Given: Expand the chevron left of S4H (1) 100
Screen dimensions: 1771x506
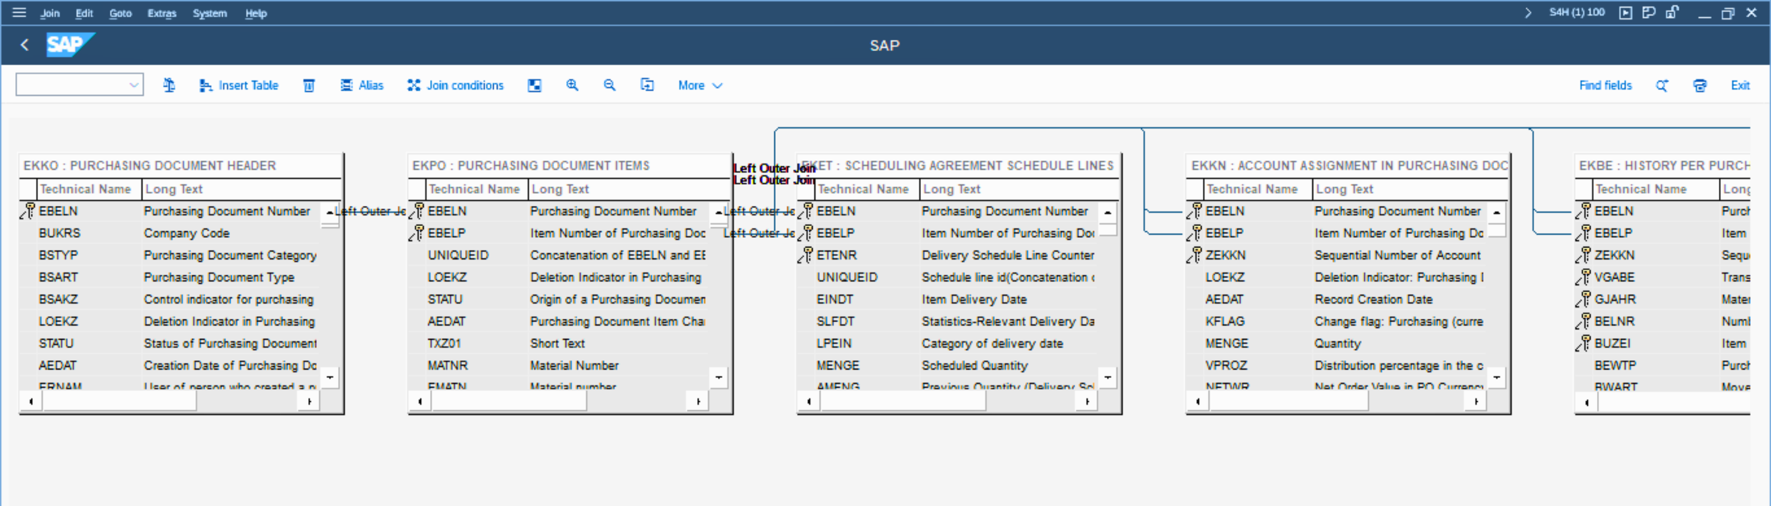Looking at the screenshot, I should [1528, 12].
